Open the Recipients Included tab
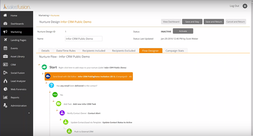The image size is (253, 136). pos(93,51)
